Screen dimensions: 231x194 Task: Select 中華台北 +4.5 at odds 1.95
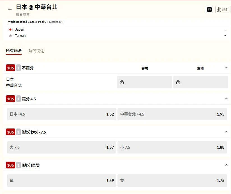(x=172, y=114)
